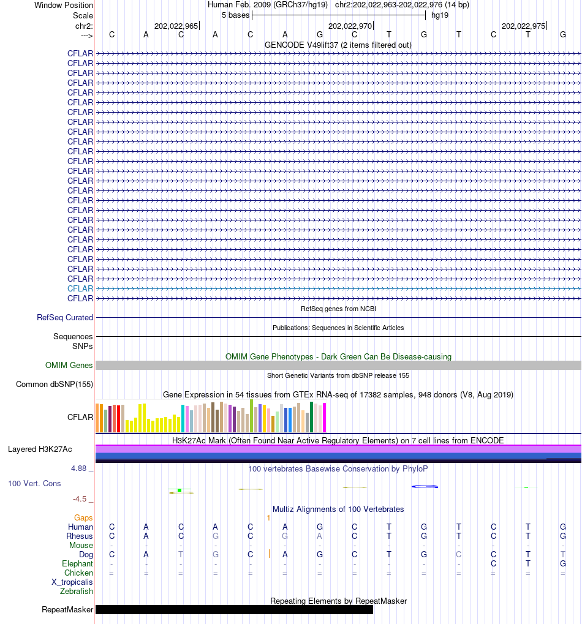Viewport: 582px width, 624px height.
Task: Click the Window Position track label
Action: click(63, 5)
